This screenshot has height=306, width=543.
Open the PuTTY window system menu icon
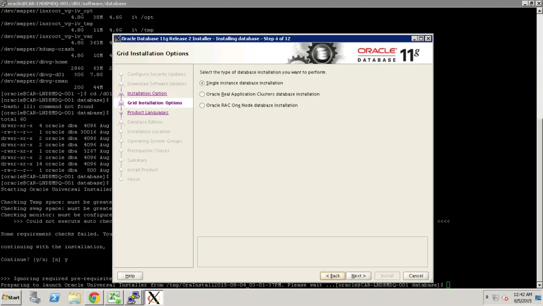[4, 4]
